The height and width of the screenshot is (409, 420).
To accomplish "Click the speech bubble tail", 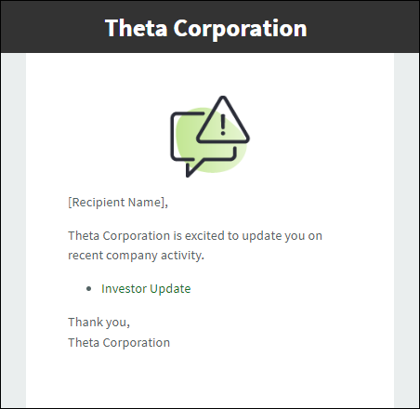I will point(192,169).
